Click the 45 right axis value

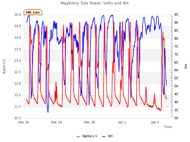176,94
